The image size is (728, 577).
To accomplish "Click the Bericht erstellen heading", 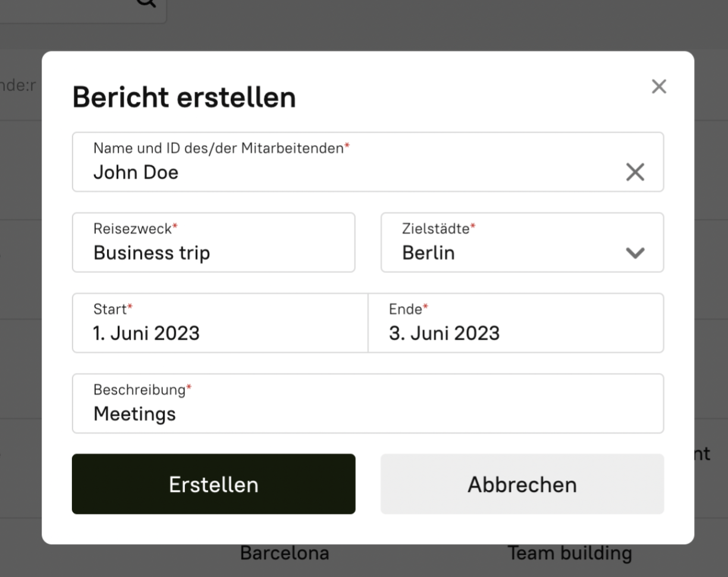I will 184,98.
